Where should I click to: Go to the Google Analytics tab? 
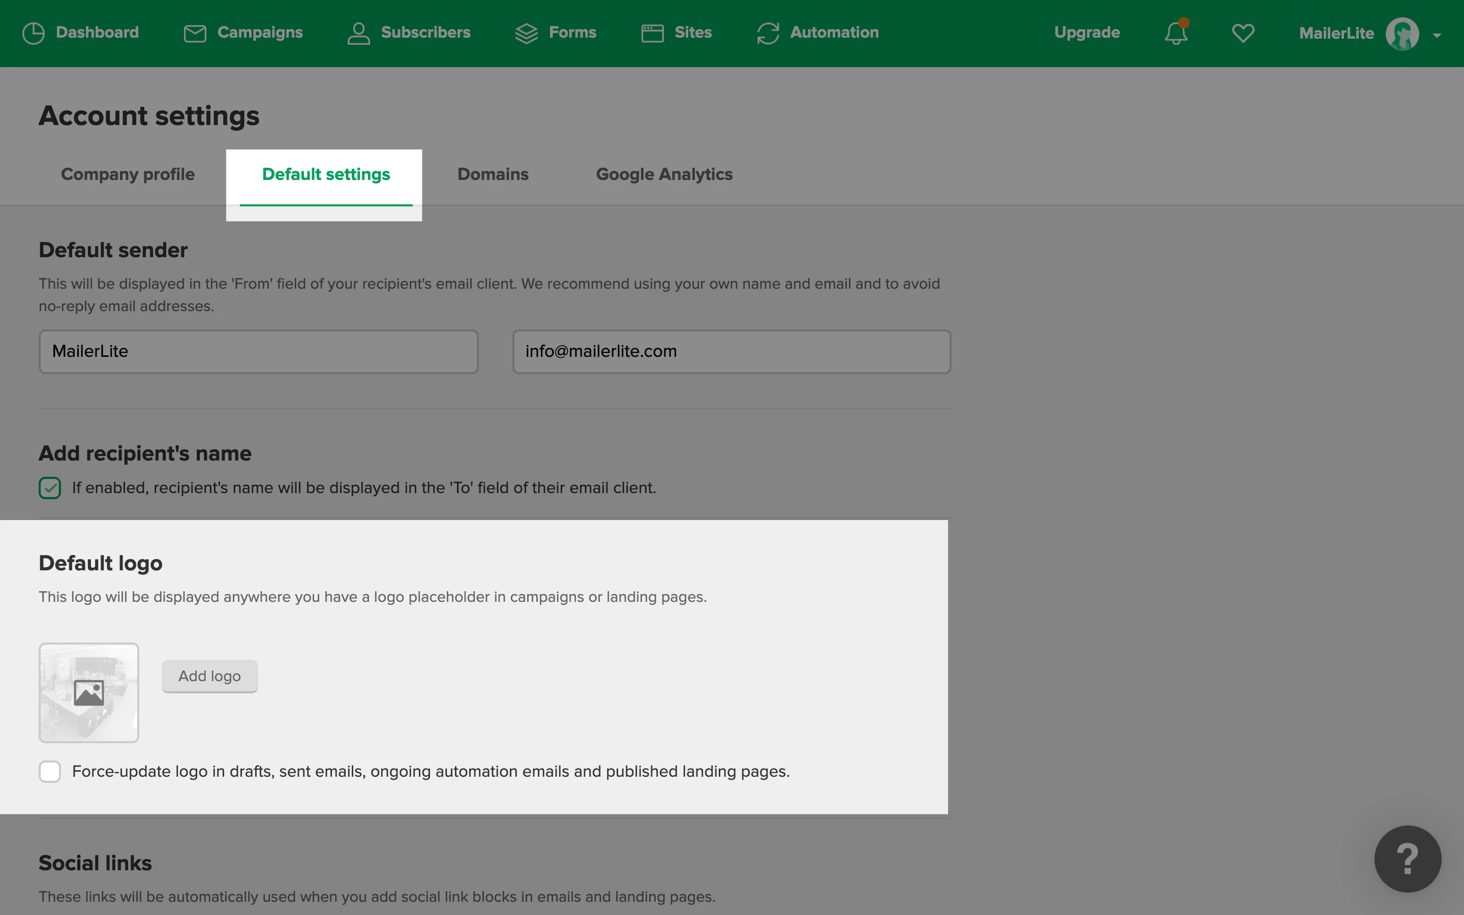click(x=664, y=174)
